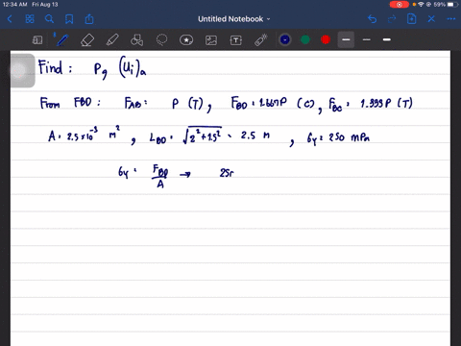This screenshot has width=461, height=346.
Task: Select the Lasso selection tool
Action: tap(161, 40)
